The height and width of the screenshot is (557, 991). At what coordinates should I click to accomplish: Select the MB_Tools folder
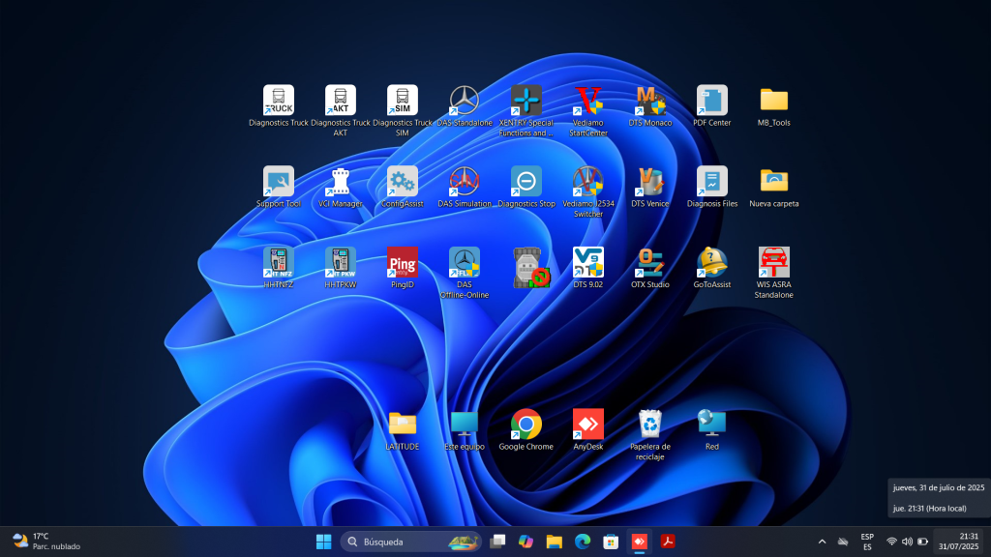point(774,101)
